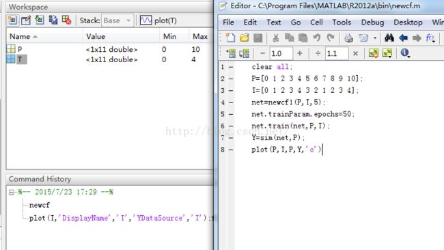This screenshot has width=444, height=250.
Task: Click the Print icon in Editor
Action: 348,38
